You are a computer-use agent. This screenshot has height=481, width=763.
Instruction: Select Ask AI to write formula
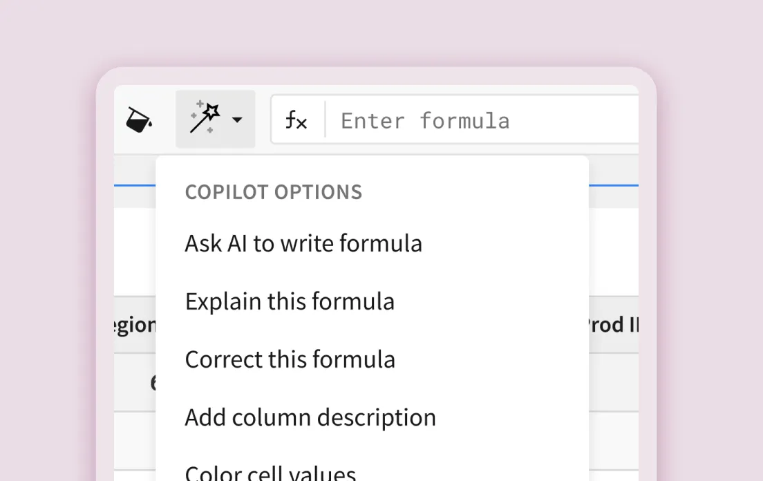(x=303, y=243)
